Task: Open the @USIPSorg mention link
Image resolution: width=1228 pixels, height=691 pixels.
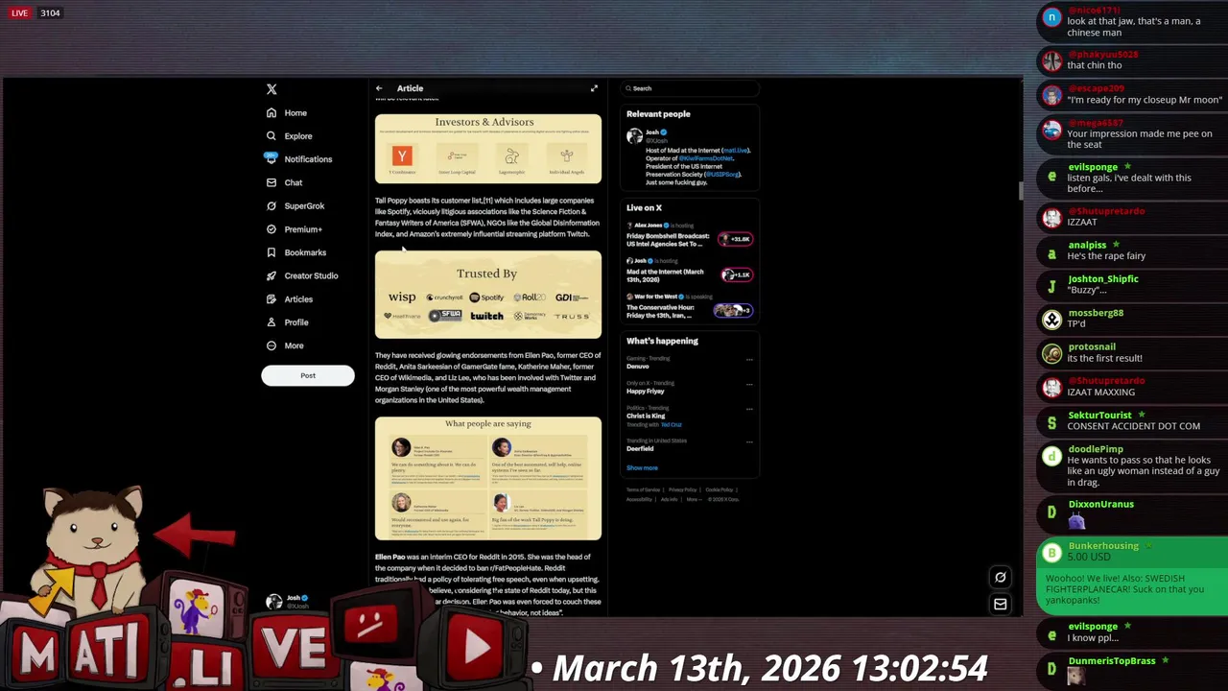Action: (721, 174)
